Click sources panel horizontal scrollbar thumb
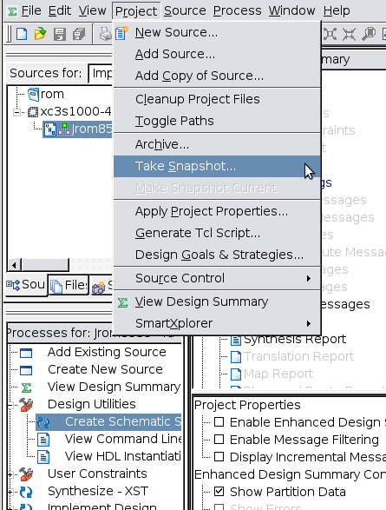The height and width of the screenshot is (510, 386). 45,265
